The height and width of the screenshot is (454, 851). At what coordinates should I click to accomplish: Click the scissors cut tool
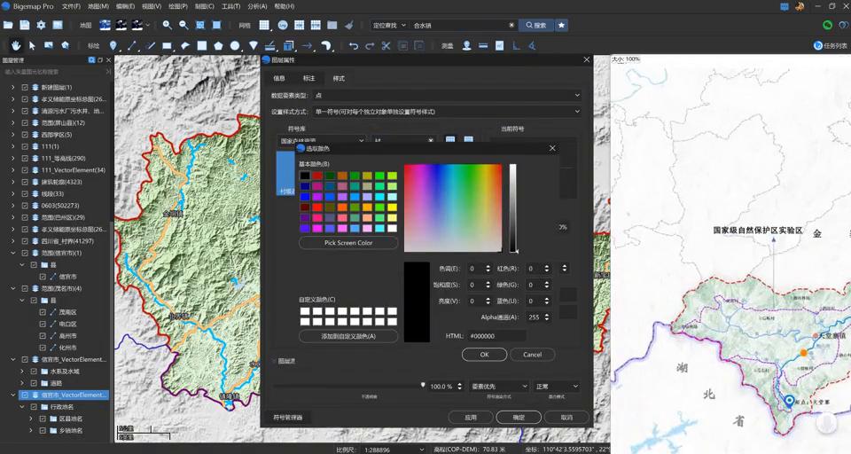pos(386,45)
